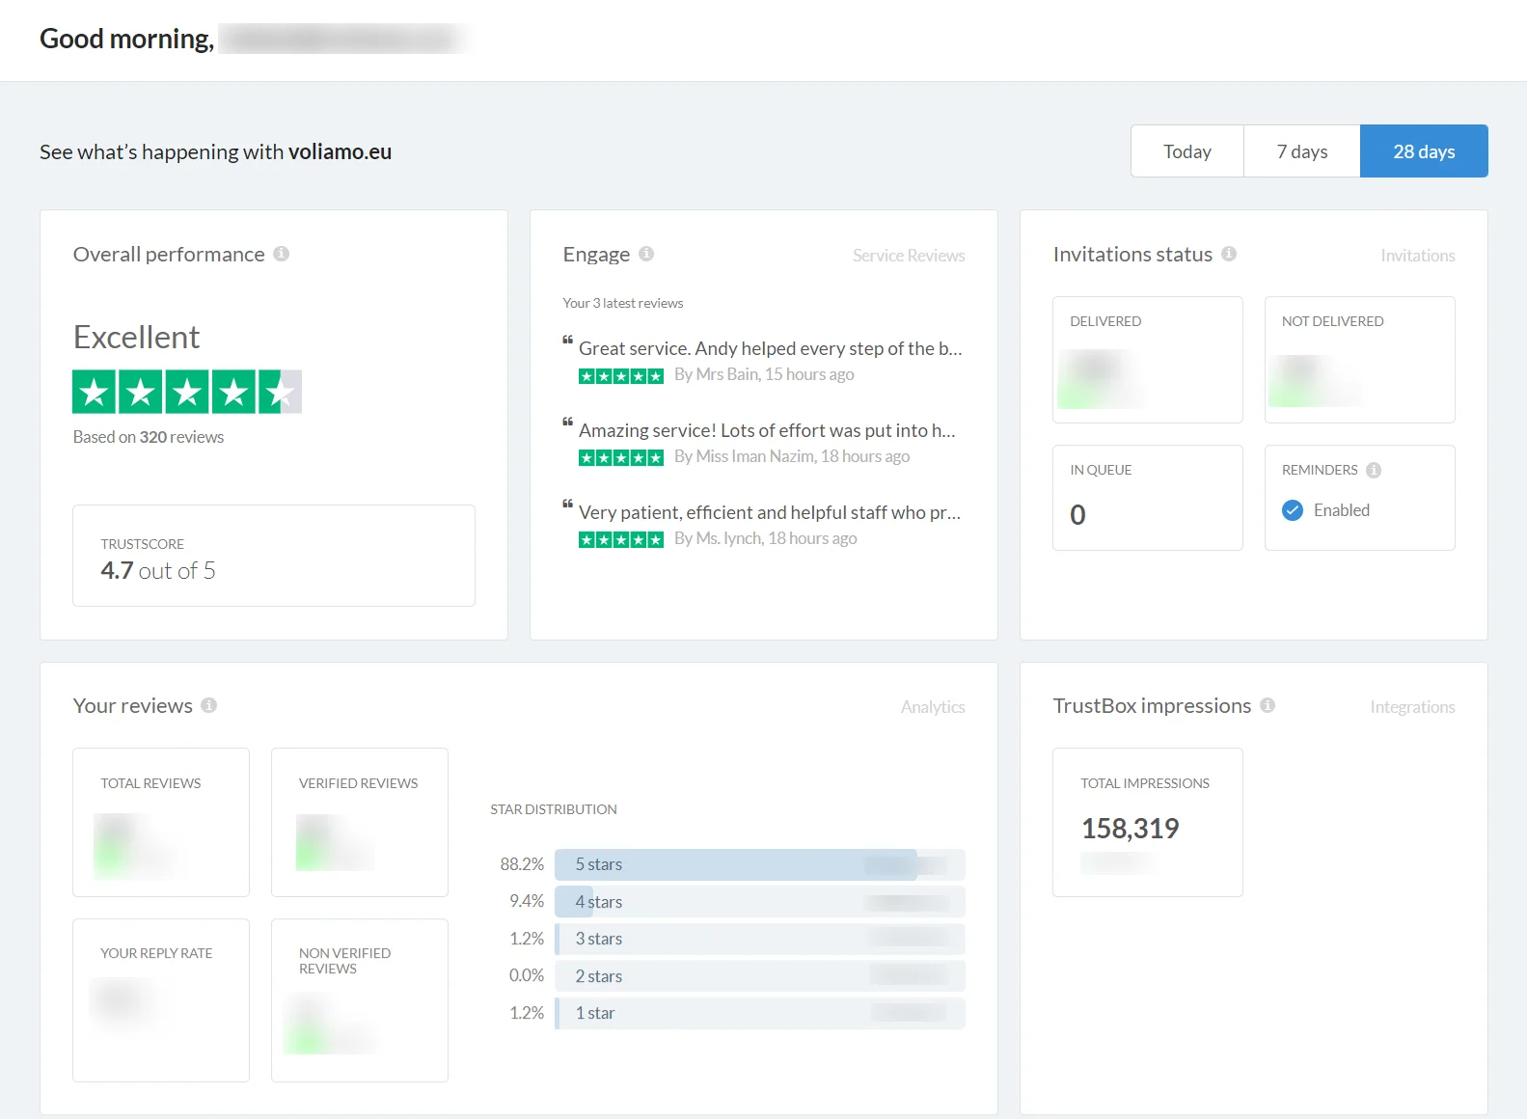1527x1119 pixels.
Task: Click the 88.2% percentage label
Action: (x=522, y=864)
